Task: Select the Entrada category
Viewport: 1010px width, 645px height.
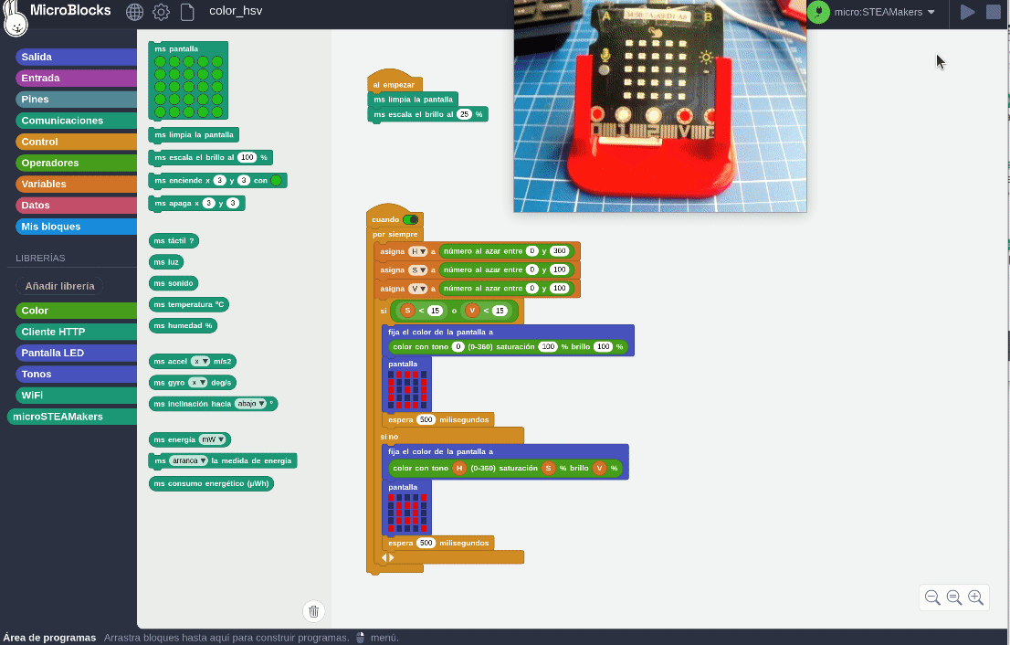Action: tap(76, 78)
